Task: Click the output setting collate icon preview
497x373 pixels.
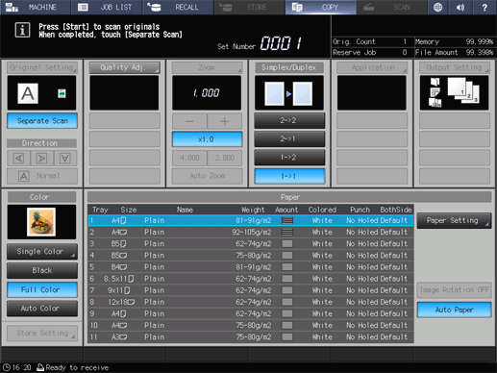Action: pyautogui.click(x=454, y=93)
